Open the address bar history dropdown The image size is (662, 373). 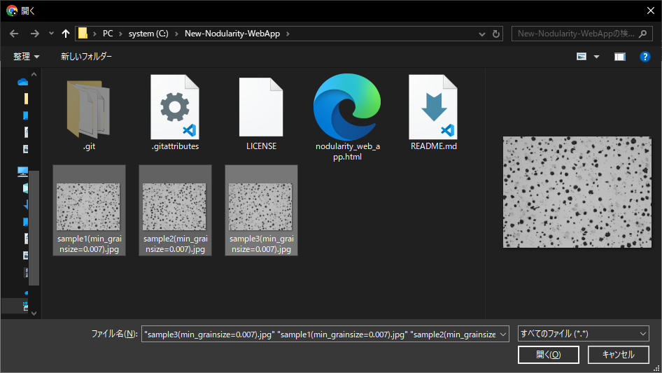[481, 34]
